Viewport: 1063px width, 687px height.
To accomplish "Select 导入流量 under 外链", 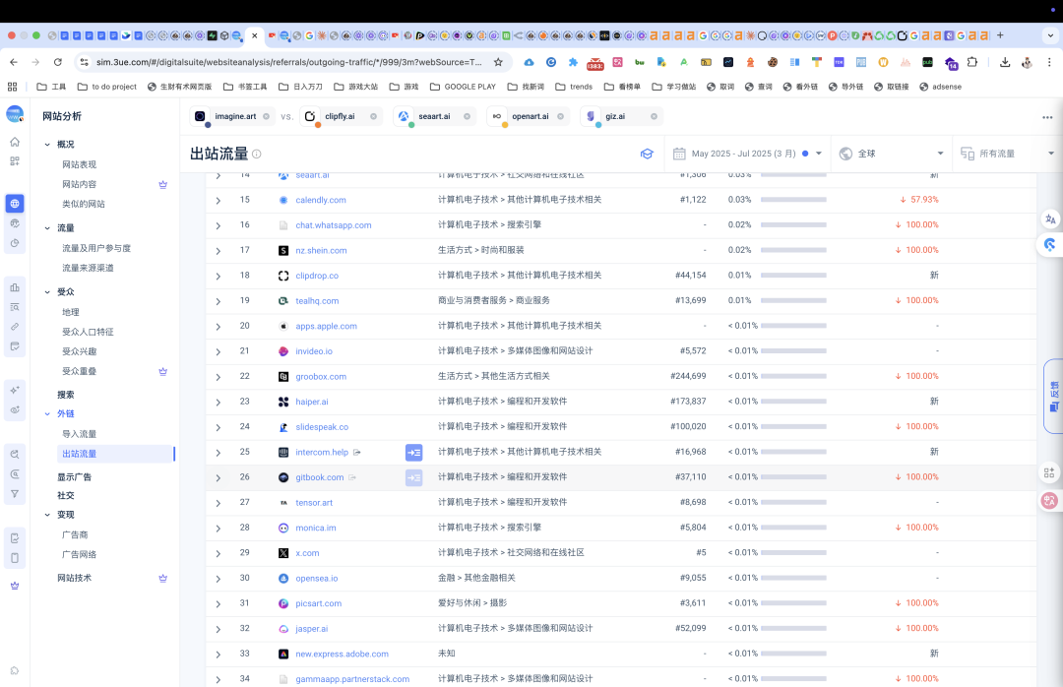I will [80, 434].
